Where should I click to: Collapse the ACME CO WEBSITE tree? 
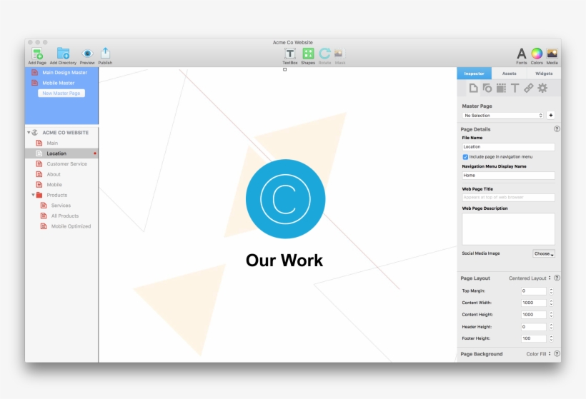[x=29, y=133]
